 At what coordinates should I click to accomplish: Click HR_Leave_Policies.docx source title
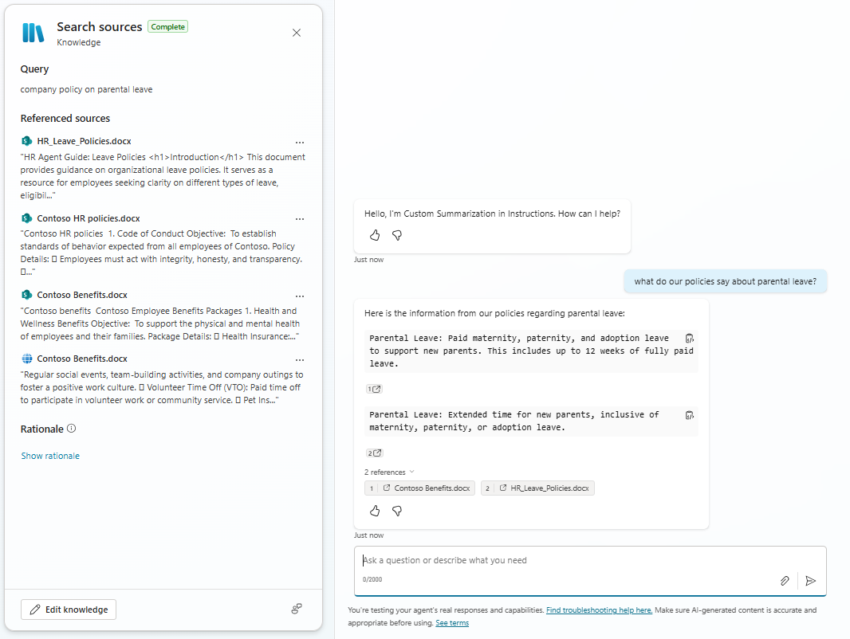tap(84, 141)
